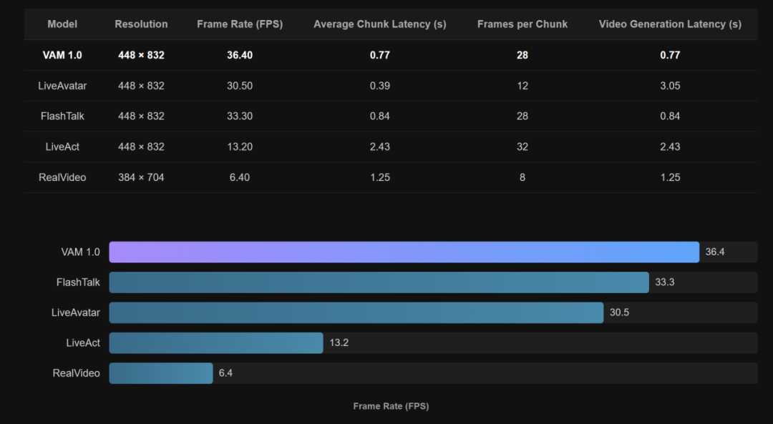Click the Frame Rate (FPS) column header
Screen dimensions: 773x424
coord(240,24)
